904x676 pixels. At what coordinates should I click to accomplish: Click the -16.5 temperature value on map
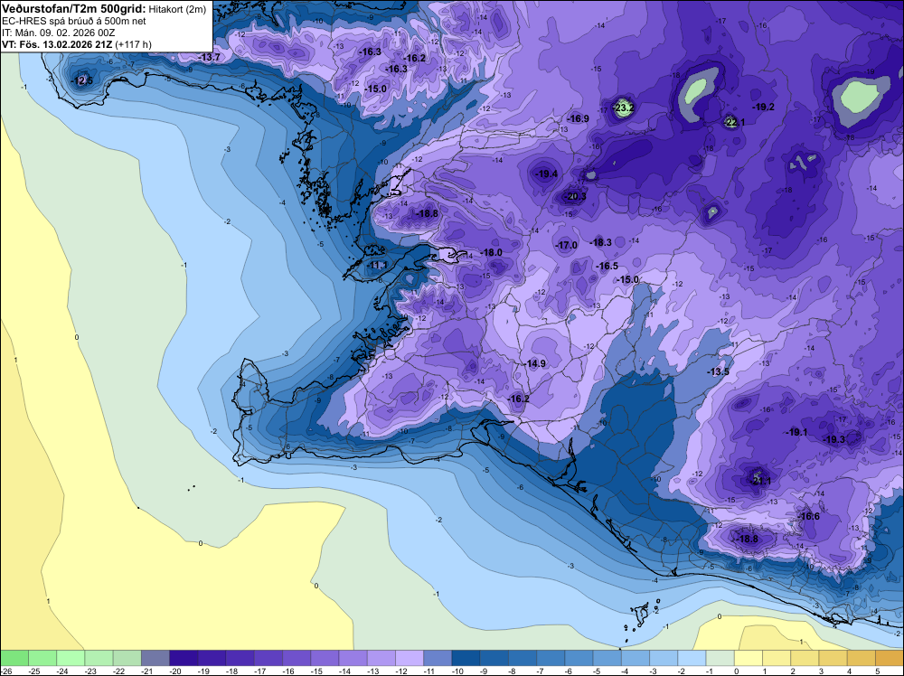607,266
